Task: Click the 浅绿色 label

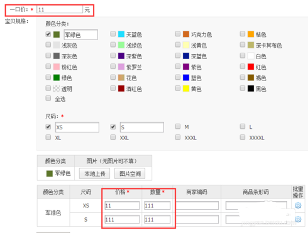Action: point(134,45)
